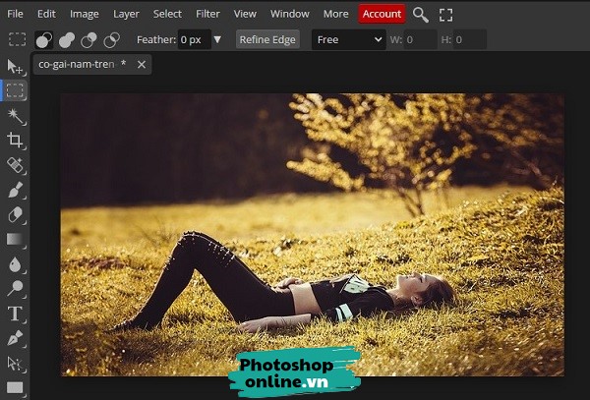Pick the Magic Wand tool
This screenshot has width=590, height=400.
[x=15, y=116]
